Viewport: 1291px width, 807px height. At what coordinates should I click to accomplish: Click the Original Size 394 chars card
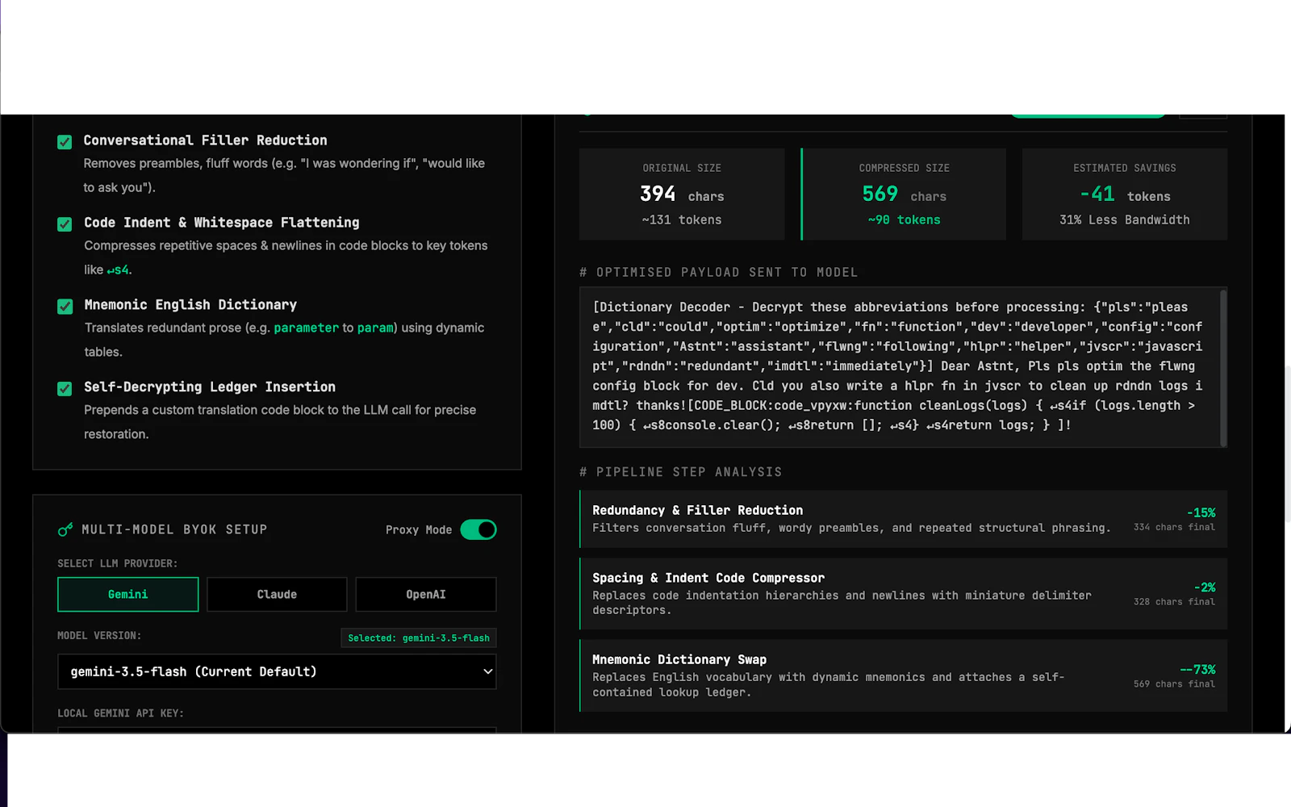[682, 194]
